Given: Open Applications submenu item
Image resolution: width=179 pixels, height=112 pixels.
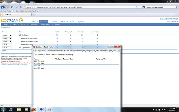Looking at the screenshot, I should 46,24.
